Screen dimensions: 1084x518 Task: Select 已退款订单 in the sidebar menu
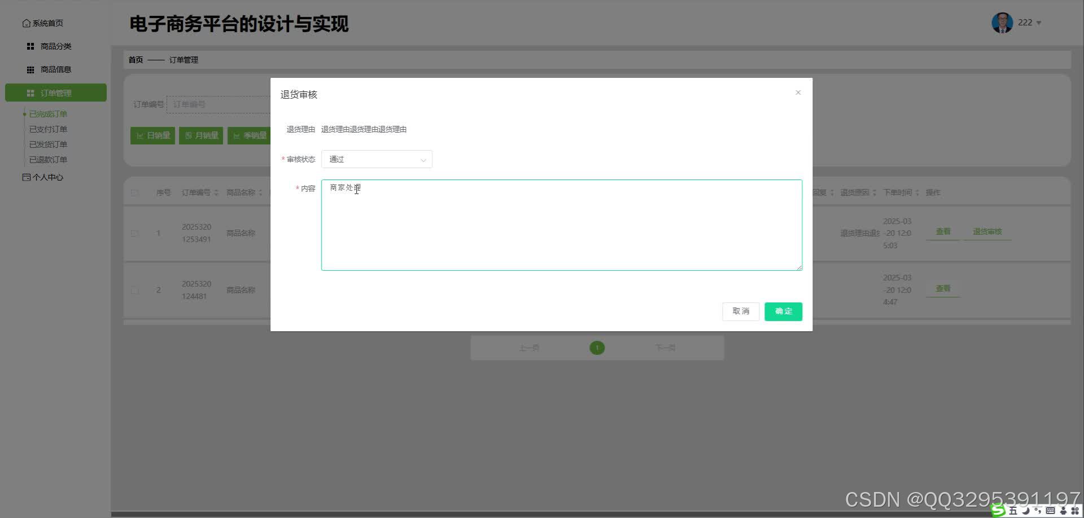click(47, 159)
